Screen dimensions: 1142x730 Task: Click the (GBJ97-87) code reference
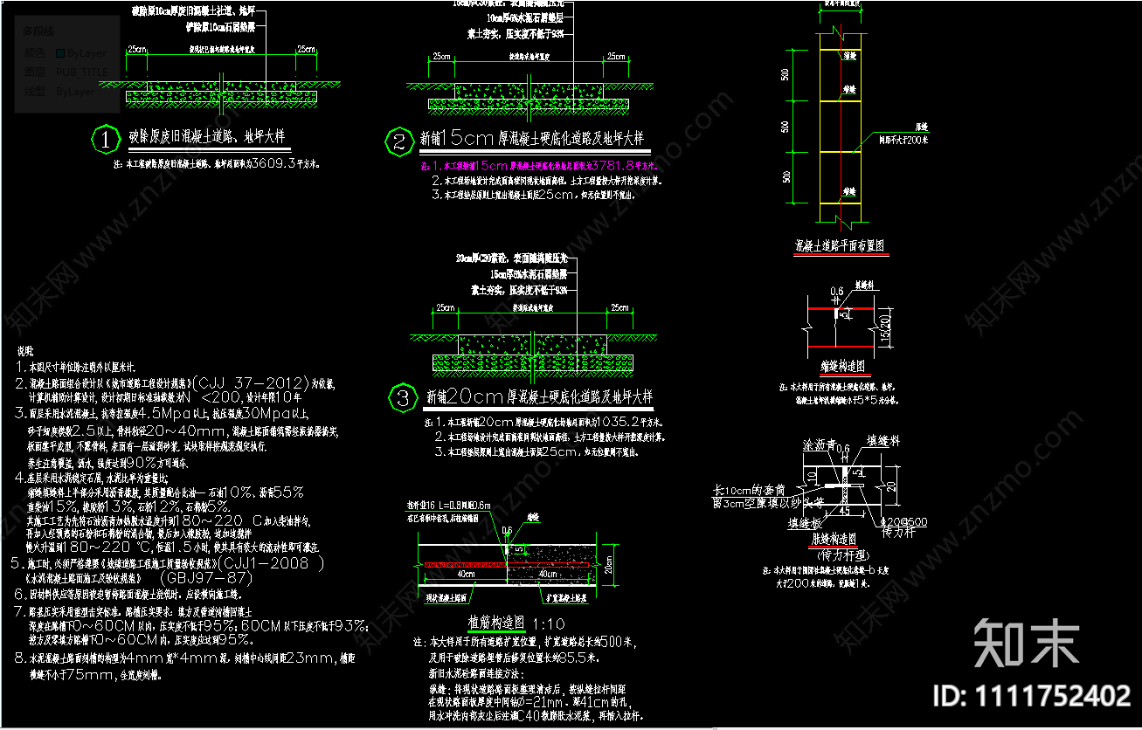coord(207,578)
